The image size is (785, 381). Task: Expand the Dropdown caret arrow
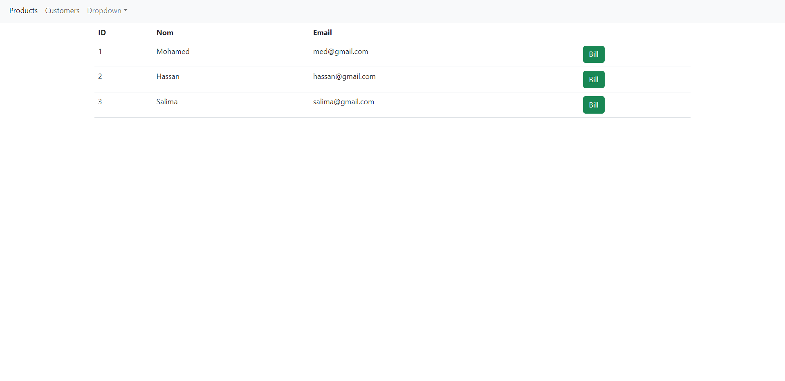pos(125,11)
